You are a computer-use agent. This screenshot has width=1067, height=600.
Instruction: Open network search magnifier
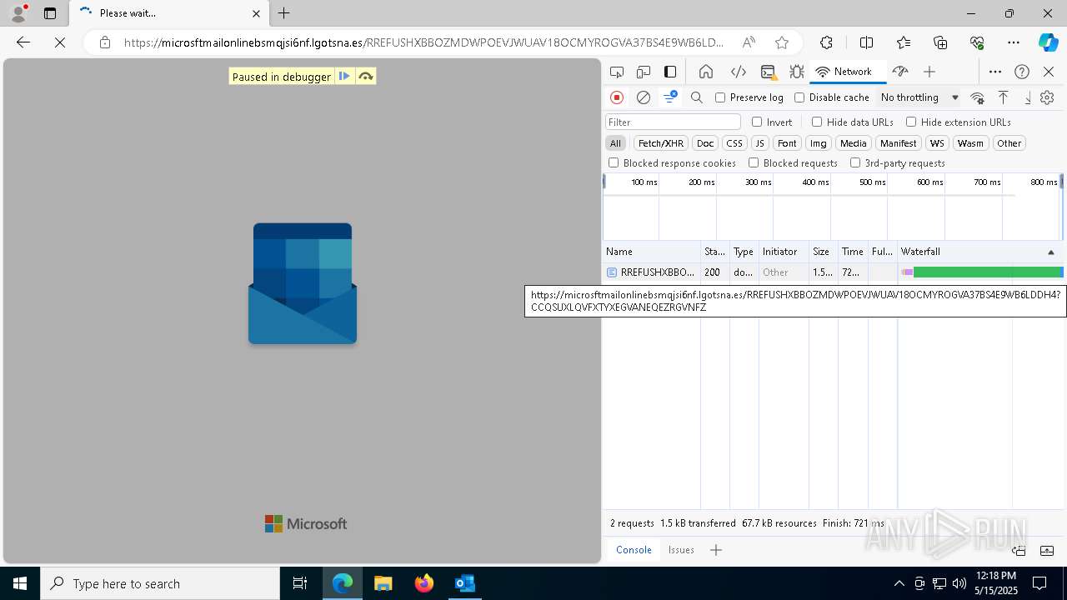[x=697, y=97]
